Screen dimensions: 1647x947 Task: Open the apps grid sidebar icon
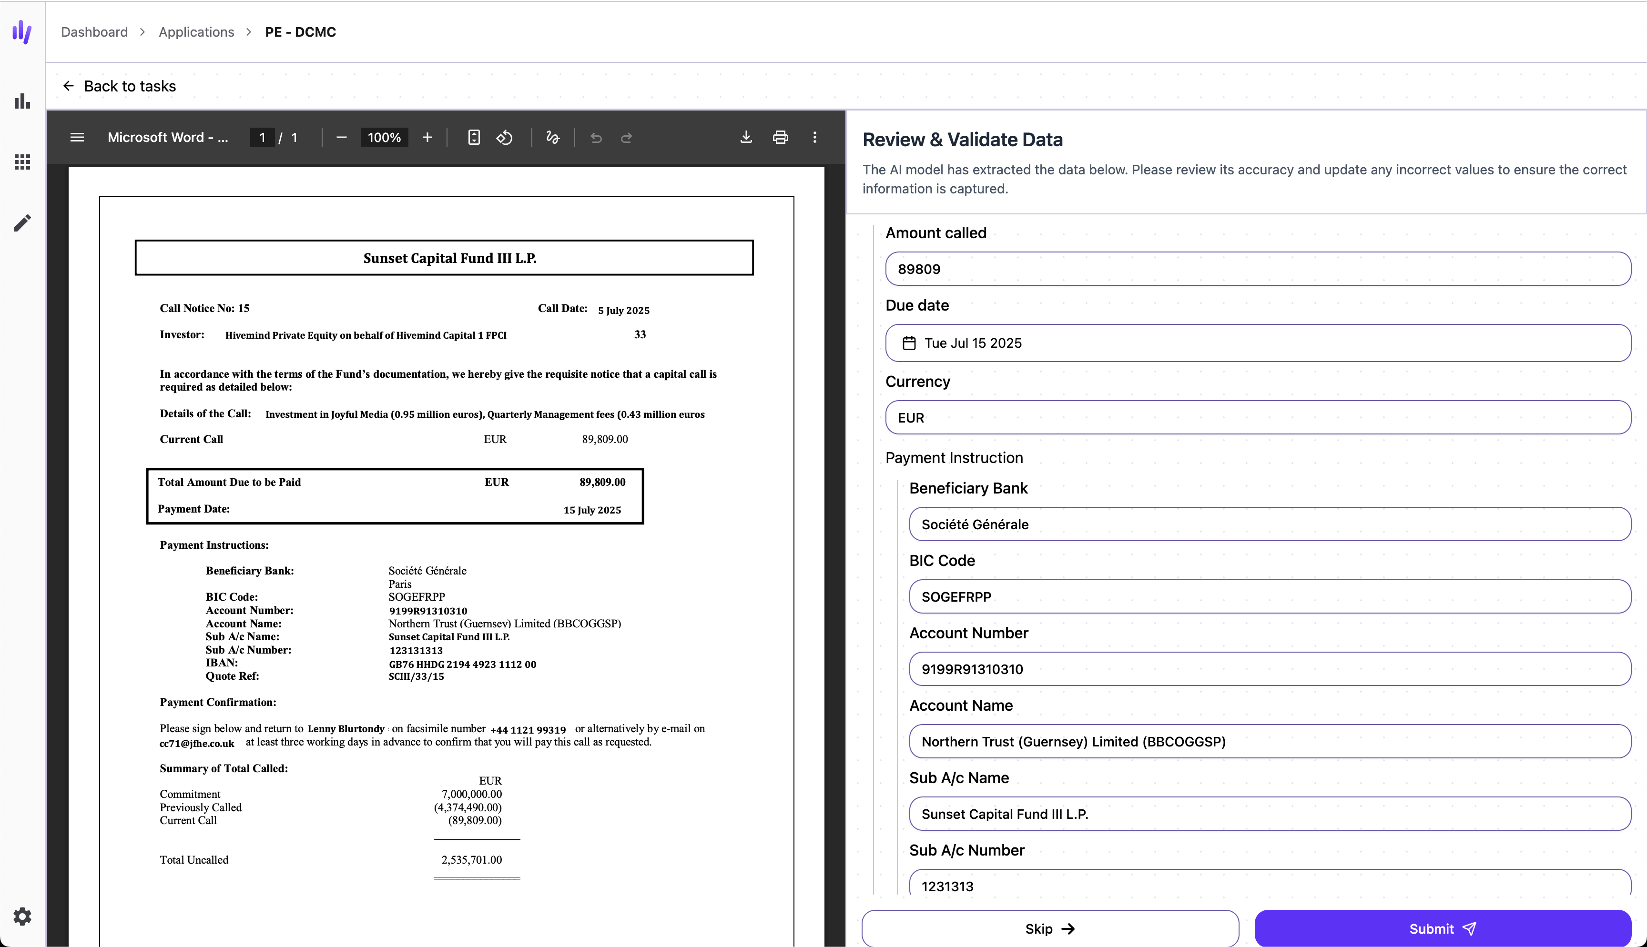(22, 162)
